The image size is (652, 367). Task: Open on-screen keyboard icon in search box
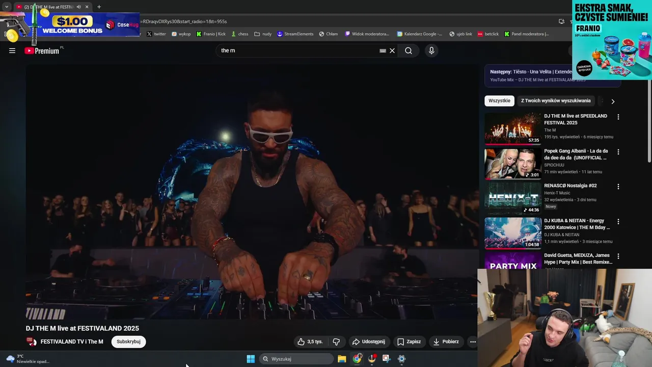pyautogui.click(x=383, y=50)
